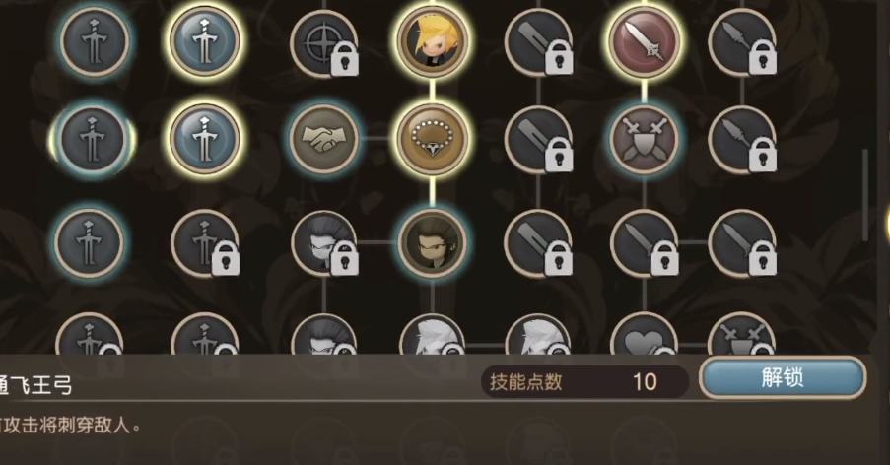890x465 pixels.
Task: Click the locked glasses character node in the third row
Action: point(324,243)
